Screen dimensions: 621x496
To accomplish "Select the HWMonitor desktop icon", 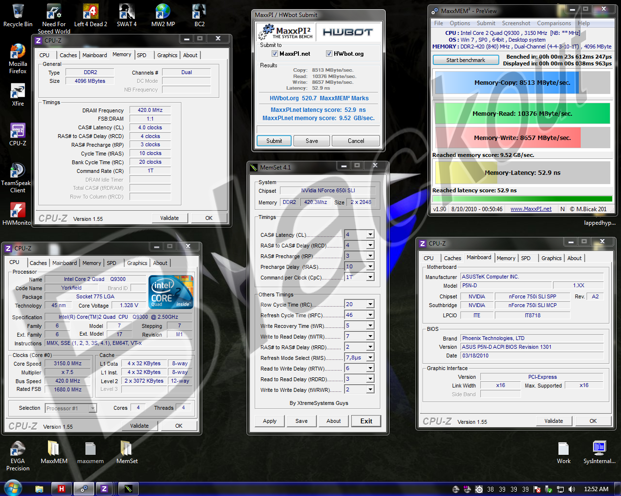I will 17,214.
